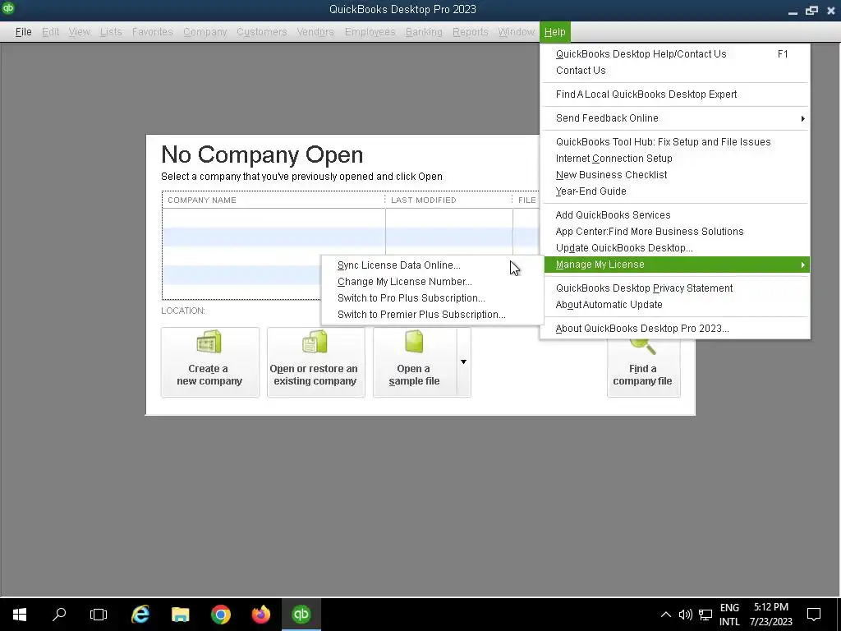Choose Switch to Pro Plus Subscription...

pyautogui.click(x=432, y=298)
